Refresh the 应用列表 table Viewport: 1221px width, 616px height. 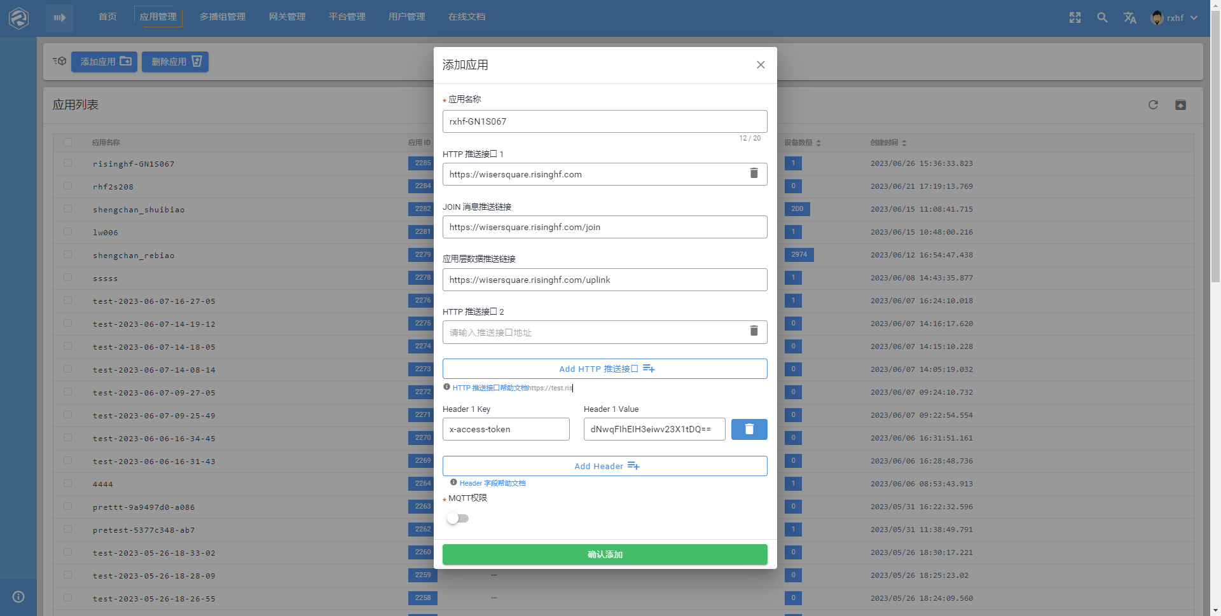(x=1153, y=105)
